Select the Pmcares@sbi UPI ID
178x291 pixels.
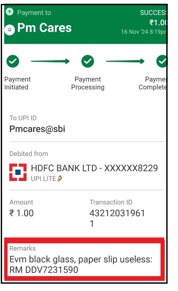pyautogui.click(x=37, y=129)
